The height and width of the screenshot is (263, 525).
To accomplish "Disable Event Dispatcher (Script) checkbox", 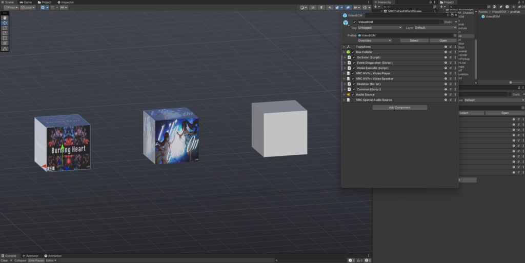I will 354,63.
